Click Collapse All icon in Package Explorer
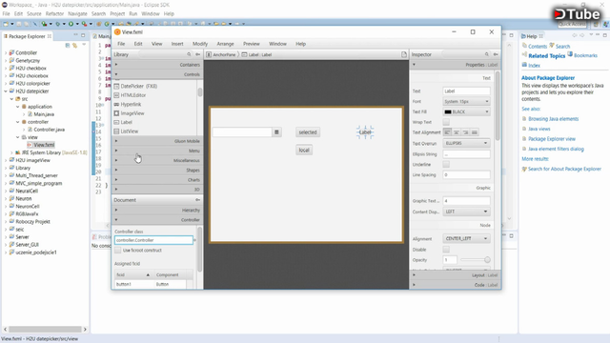This screenshot has height=343, width=610. [x=68, y=46]
